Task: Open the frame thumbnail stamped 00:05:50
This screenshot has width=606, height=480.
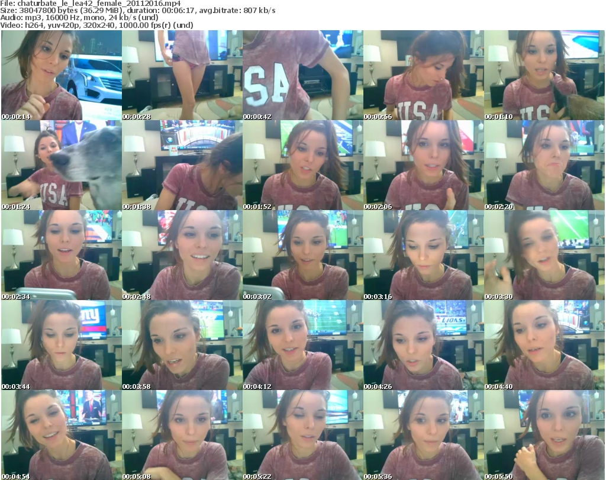Action: [544, 435]
